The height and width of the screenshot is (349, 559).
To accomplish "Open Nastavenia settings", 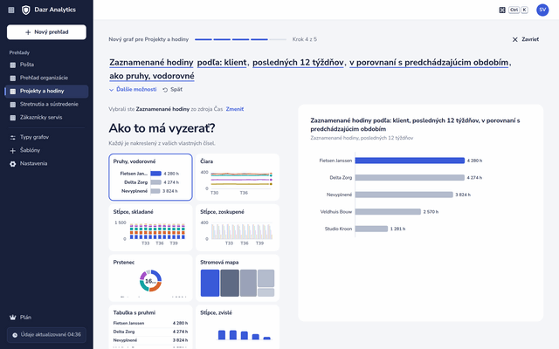I will tap(46, 163).
